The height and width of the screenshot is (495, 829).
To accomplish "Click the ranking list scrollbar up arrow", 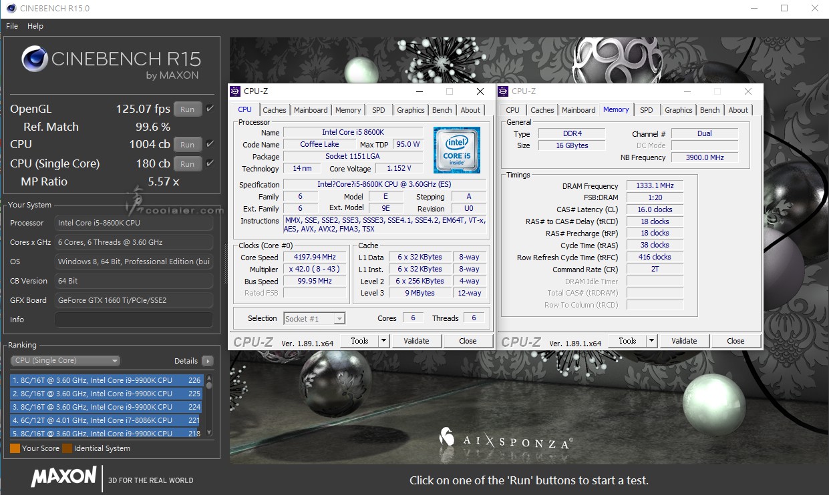I will pyautogui.click(x=209, y=380).
